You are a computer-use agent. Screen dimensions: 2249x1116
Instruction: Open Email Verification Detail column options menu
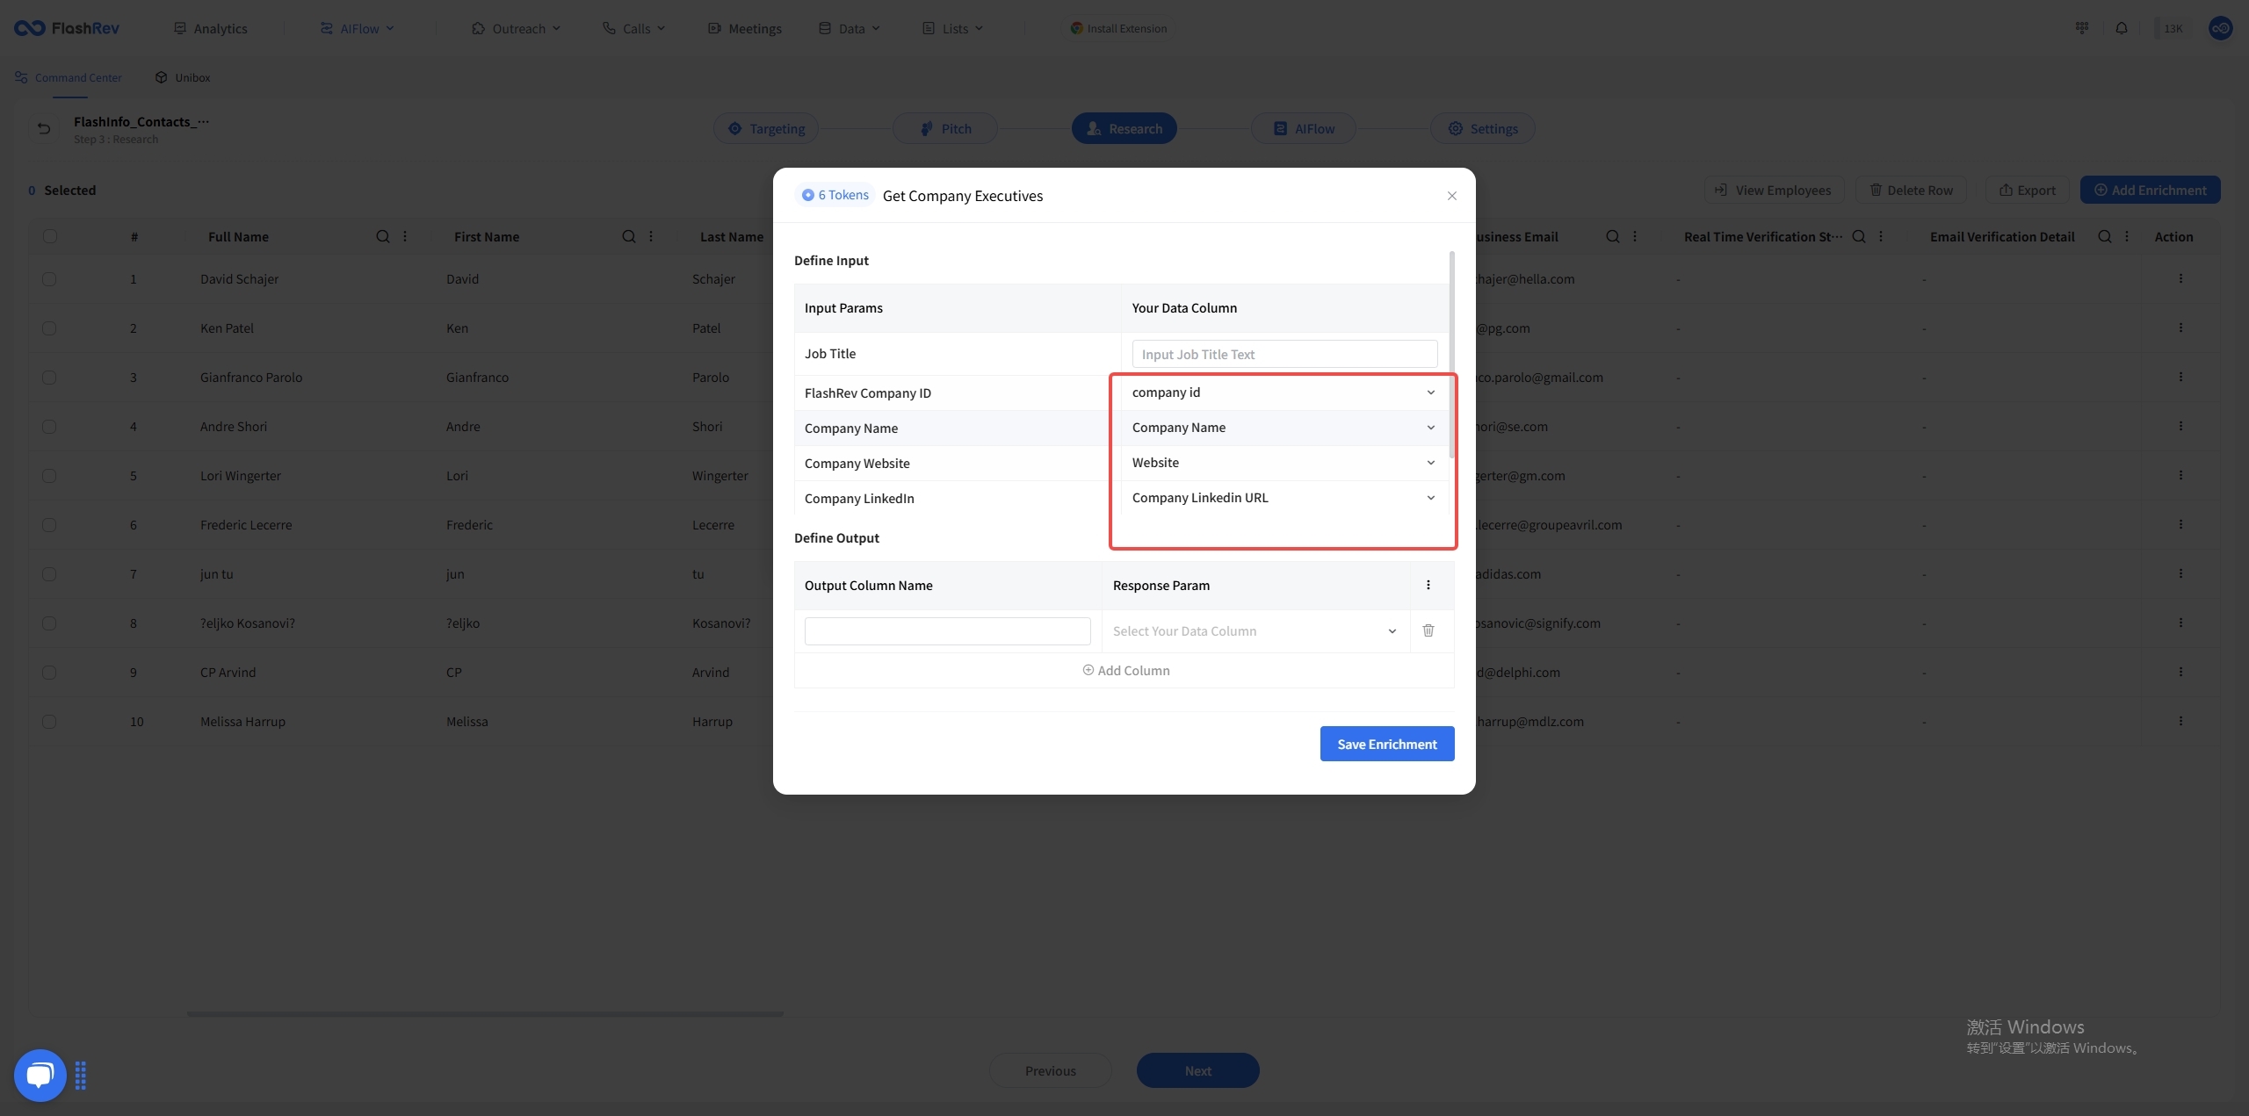click(2127, 236)
